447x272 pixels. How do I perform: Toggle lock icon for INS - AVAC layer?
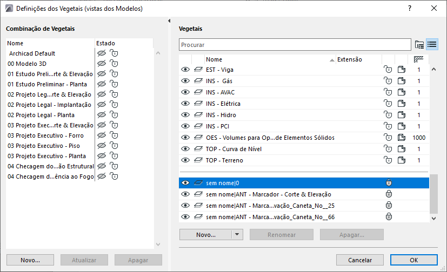pyautogui.click(x=387, y=92)
